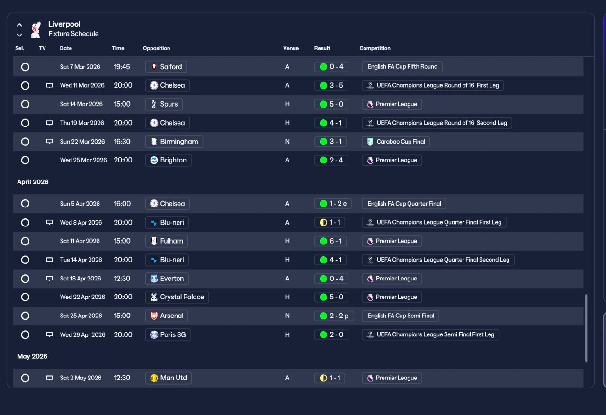This screenshot has width=606, height=415.
Task: Click the TV icon on Carabao Cup Final row
Action: pyautogui.click(x=49, y=142)
